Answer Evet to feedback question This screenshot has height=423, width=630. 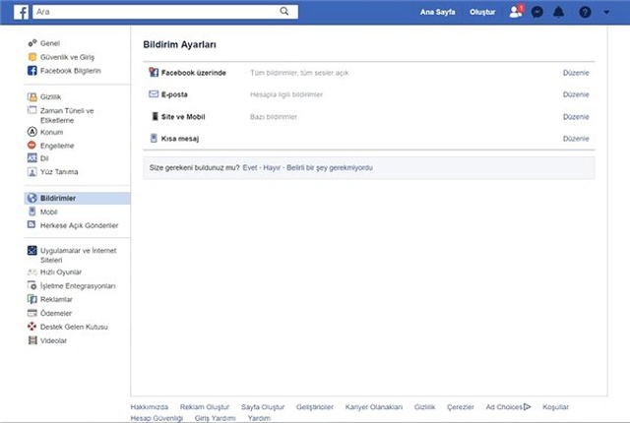(x=249, y=168)
